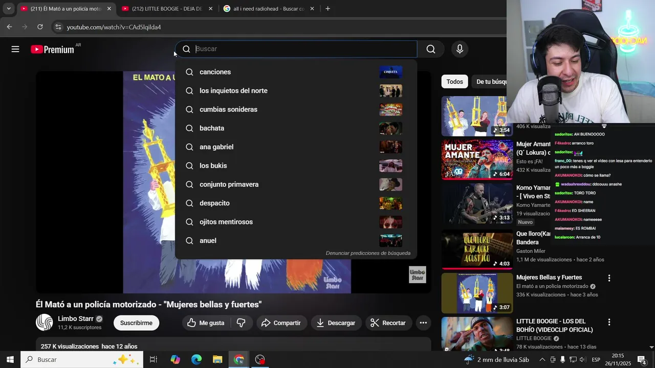Image resolution: width=655 pixels, height=368 pixels.
Task: Pick the 'los bukis' suggestion
Action: click(296, 166)
